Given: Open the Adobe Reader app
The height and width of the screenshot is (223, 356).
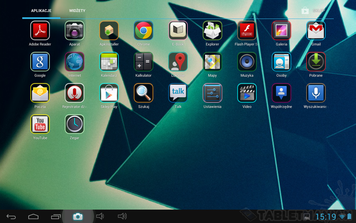Looking at the screenshot, I should tap(40, 30).
